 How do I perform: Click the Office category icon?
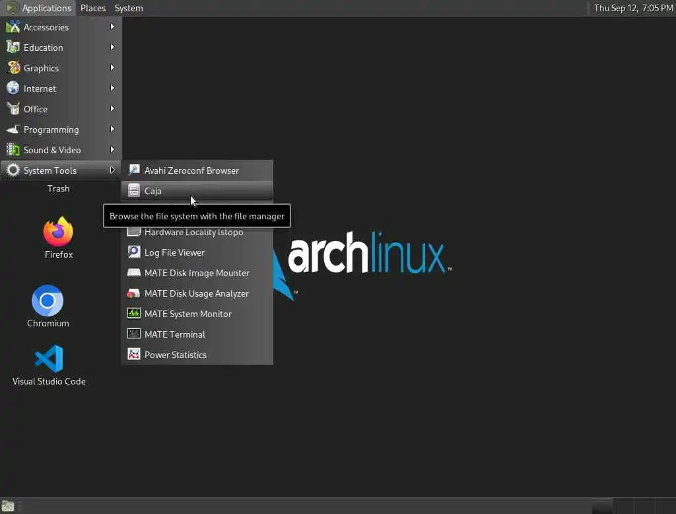click(13, 109)
